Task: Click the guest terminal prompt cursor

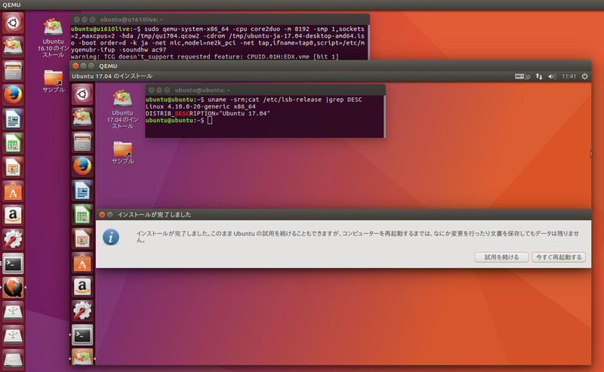Action: [x=210, y=120]
